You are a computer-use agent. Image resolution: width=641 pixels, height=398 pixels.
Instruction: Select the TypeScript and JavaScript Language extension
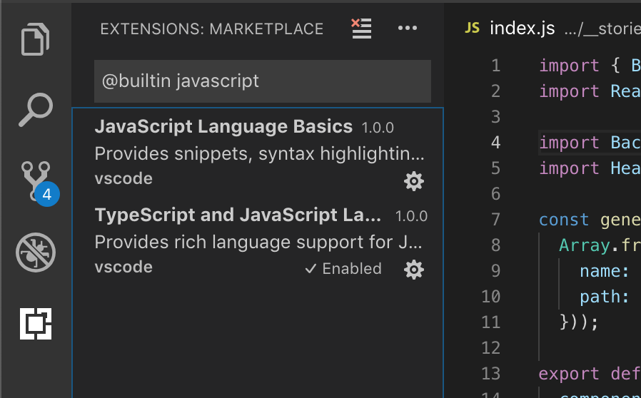click(x=238, y=215)
